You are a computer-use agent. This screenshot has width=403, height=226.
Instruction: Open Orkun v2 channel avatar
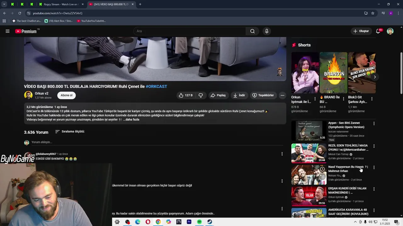point(28,95)
